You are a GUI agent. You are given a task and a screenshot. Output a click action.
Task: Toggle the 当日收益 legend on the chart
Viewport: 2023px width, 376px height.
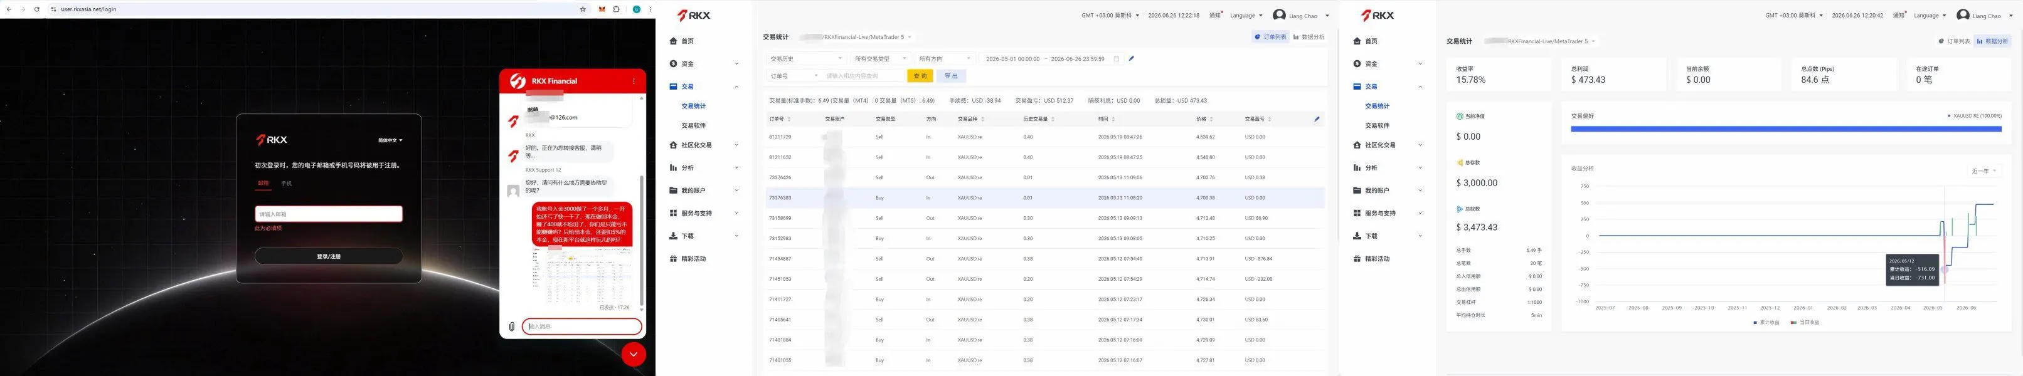1805,323
